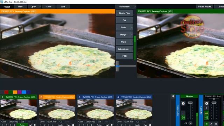Click the vMix app icon in title bar

pos(2,2)
